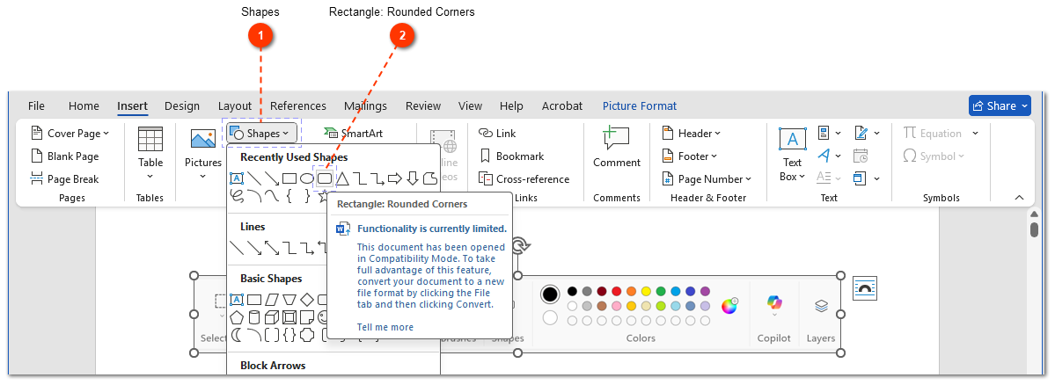
Task: Select the first straight line under Lines
Action: 237,248
